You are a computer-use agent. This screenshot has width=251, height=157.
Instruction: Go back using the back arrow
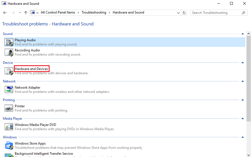(5, 13)
